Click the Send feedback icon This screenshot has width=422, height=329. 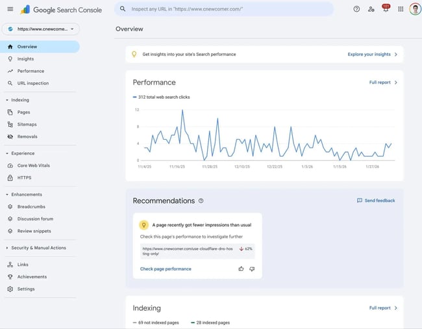click(360, 200)
